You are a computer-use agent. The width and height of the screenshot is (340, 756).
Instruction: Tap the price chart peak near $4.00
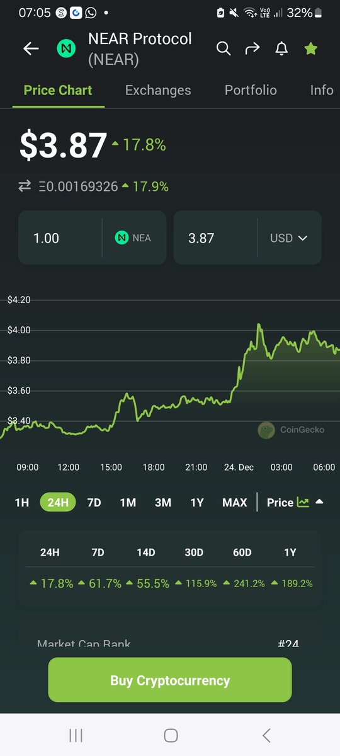[x=259, y=326]
